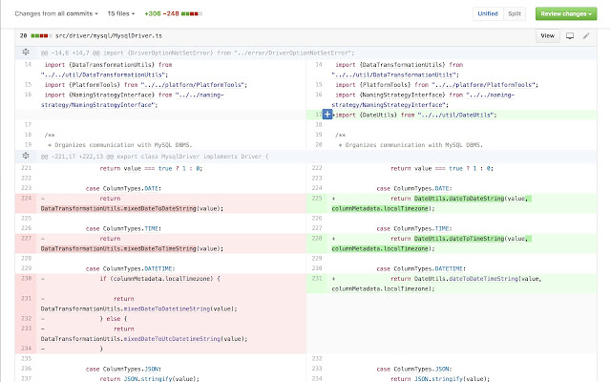
Task: Open the '15 files' dropdown
Action: [121, 13]
